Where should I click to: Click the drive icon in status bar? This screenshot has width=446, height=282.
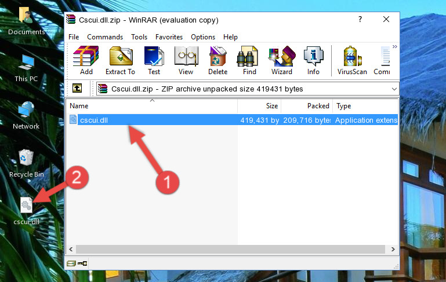[x=71, y=263]
